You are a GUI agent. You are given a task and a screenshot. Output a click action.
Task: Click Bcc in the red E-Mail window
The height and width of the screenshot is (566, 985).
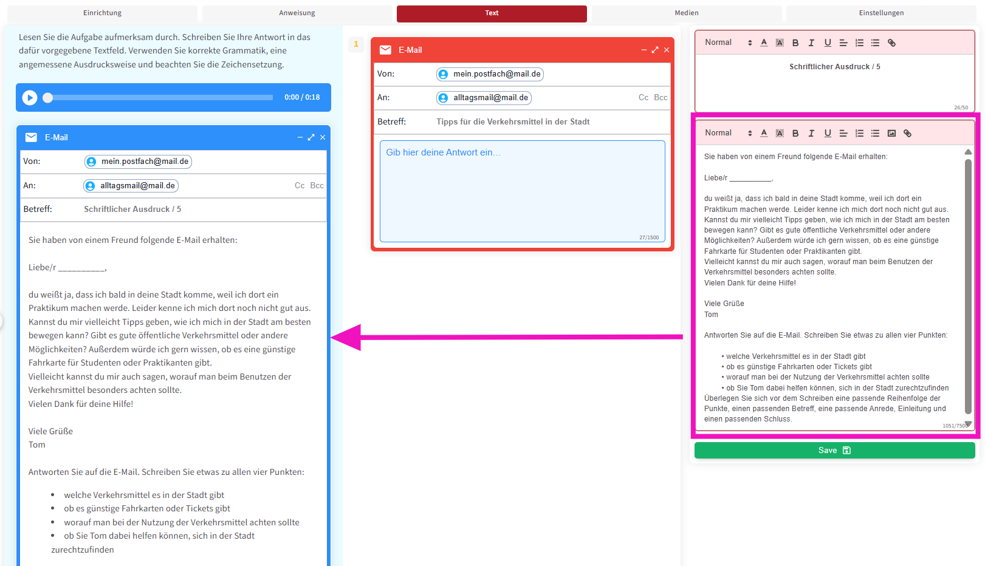coord(661,98)
